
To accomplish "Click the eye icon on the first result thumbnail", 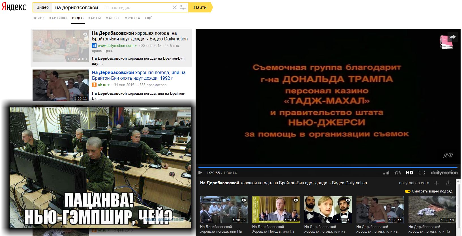I will (x=85, y=34).
